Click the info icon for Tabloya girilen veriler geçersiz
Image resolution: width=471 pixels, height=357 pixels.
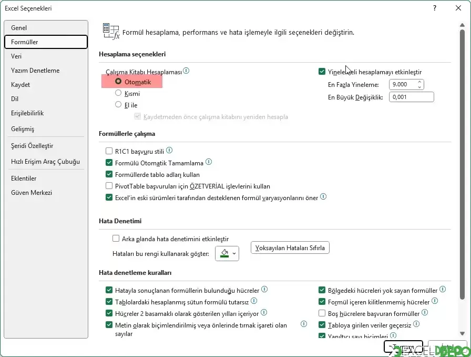(x=416, y=324)
